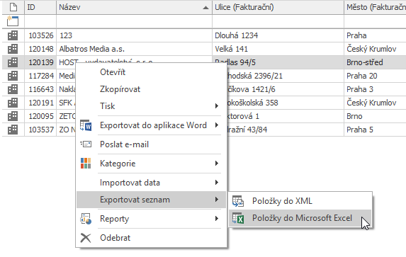Screen dimensions: 406x257
Task: Select company icon for row 103537
Action: 13,130
